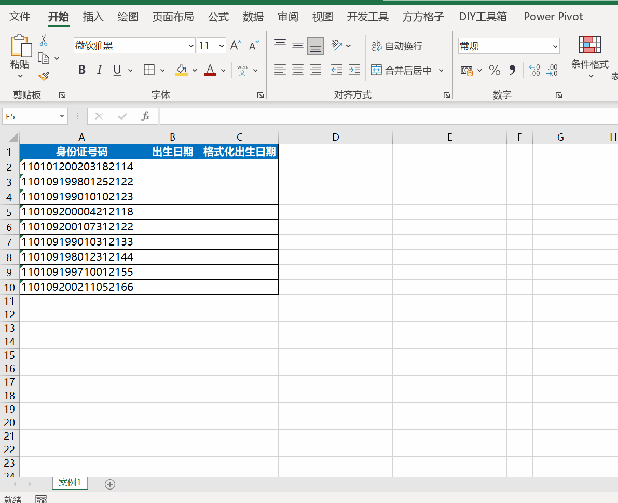Viewport: 618px width, 503px height.
Task: Toggle Bold formatting
Action: tap(81, 70)
